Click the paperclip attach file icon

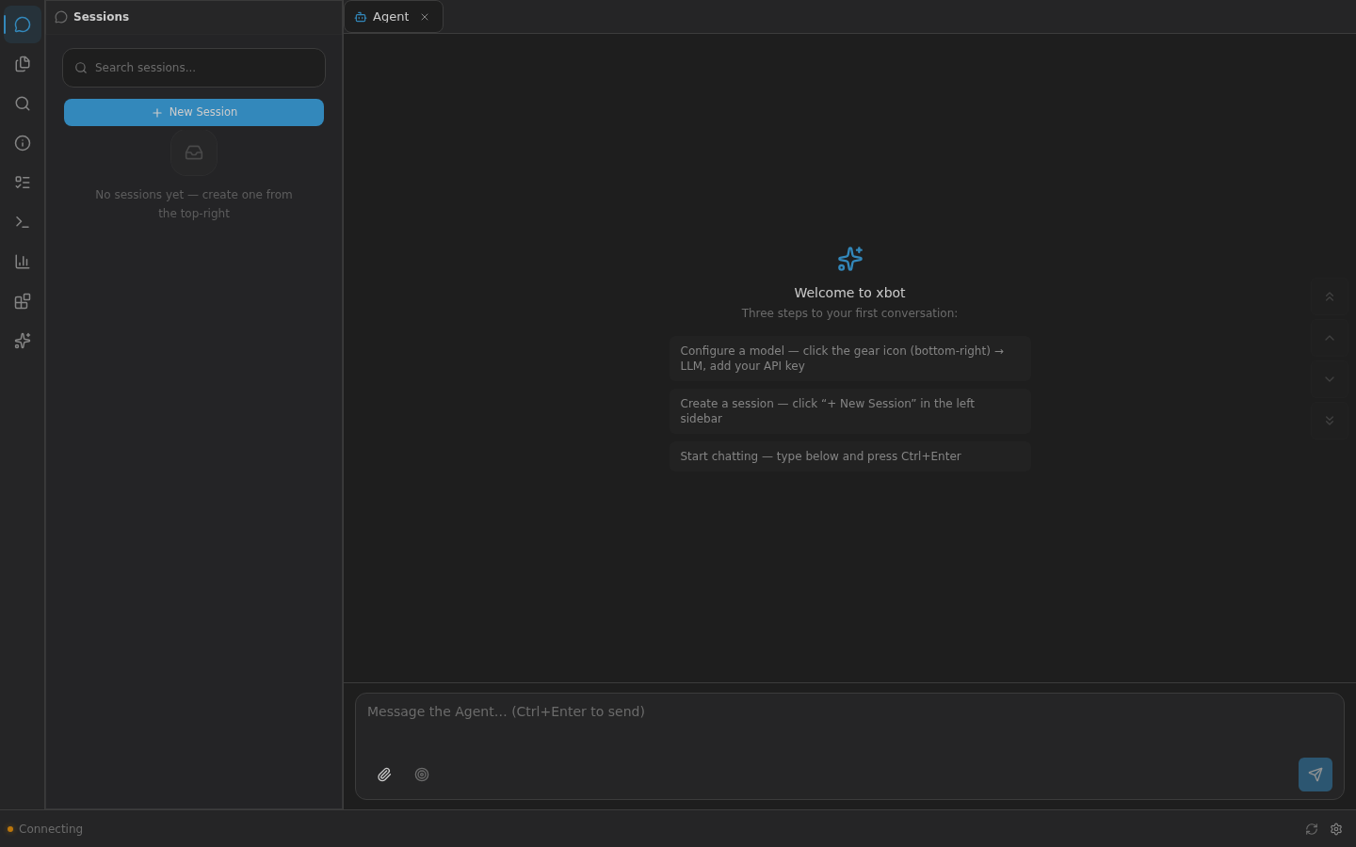pos(384,775)
